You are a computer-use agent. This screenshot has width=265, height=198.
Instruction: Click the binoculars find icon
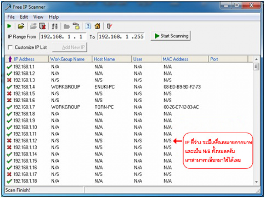[54, 26]
